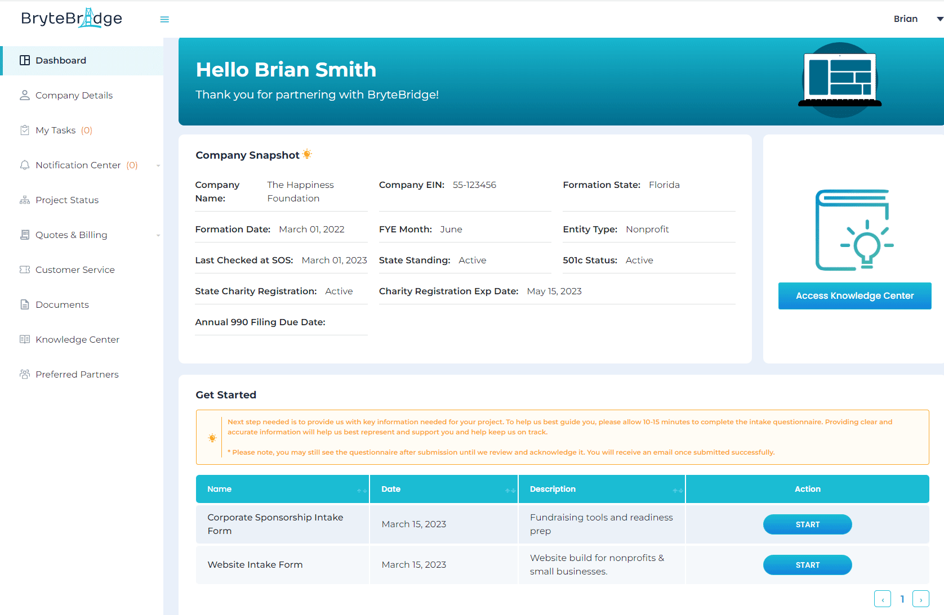Click the Documents file icon
The height and width of the screenshot is (615, 944).
(x=25, y=304)
